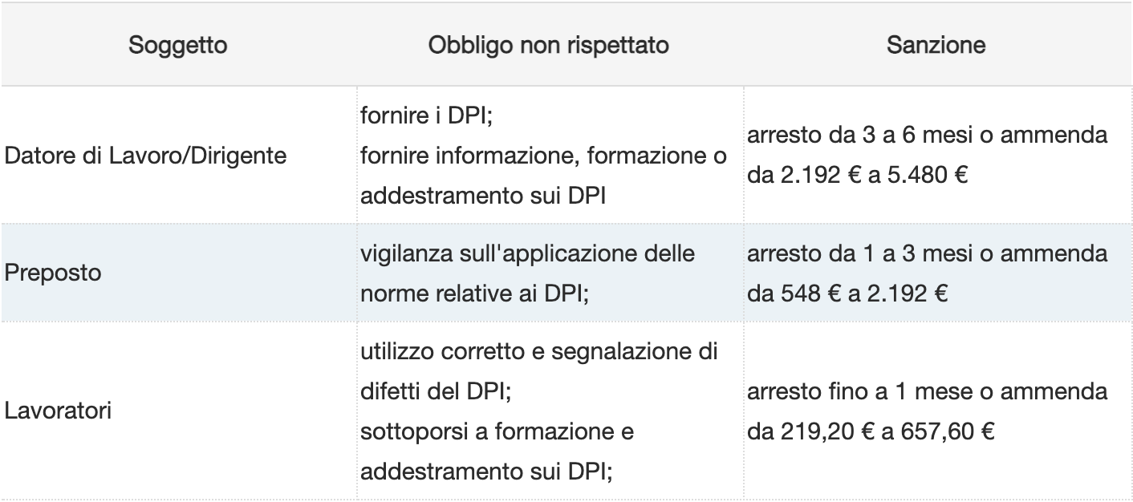The image size is (1133, 502).
Task: Click 'arresto da 3 a 6 mesi' sanction text
Action: 835,136
